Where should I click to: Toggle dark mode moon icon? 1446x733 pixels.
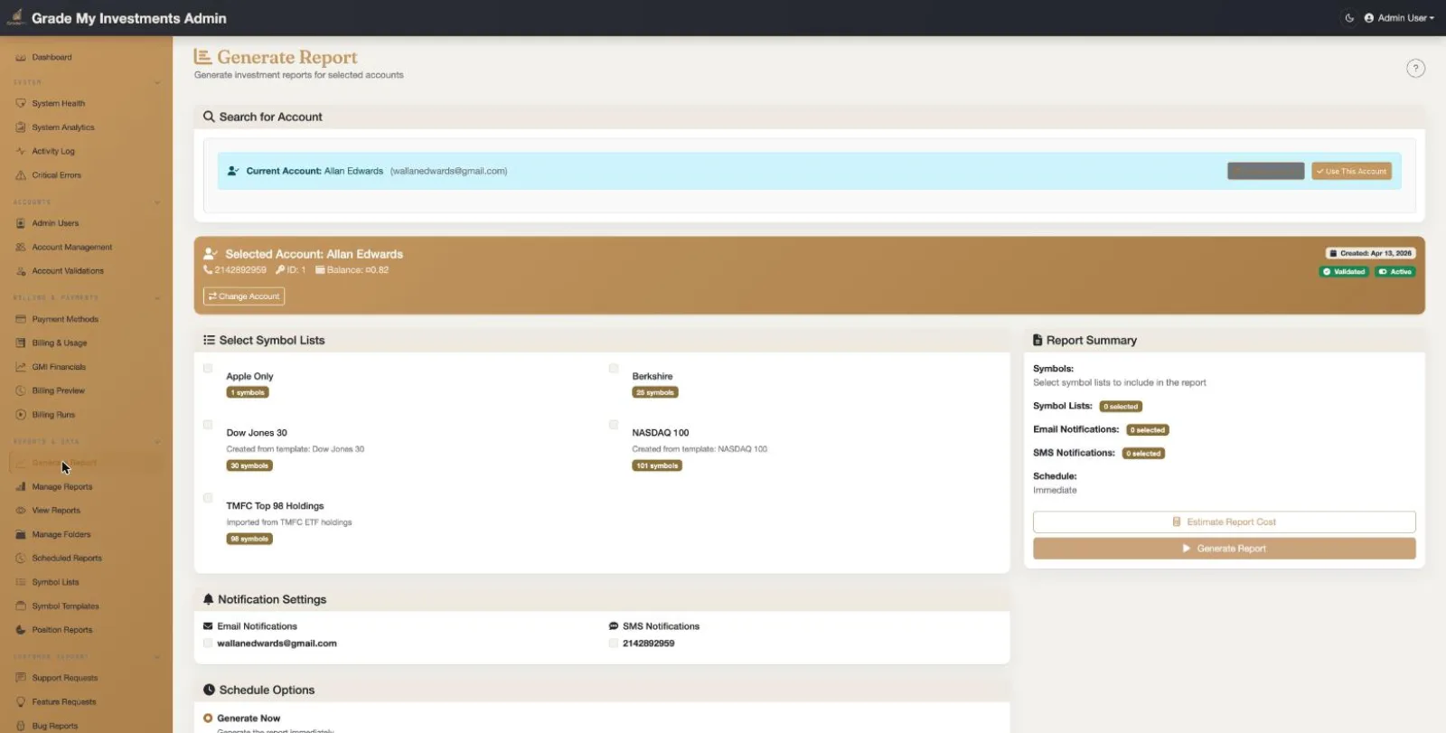(x=1349, y=18)
